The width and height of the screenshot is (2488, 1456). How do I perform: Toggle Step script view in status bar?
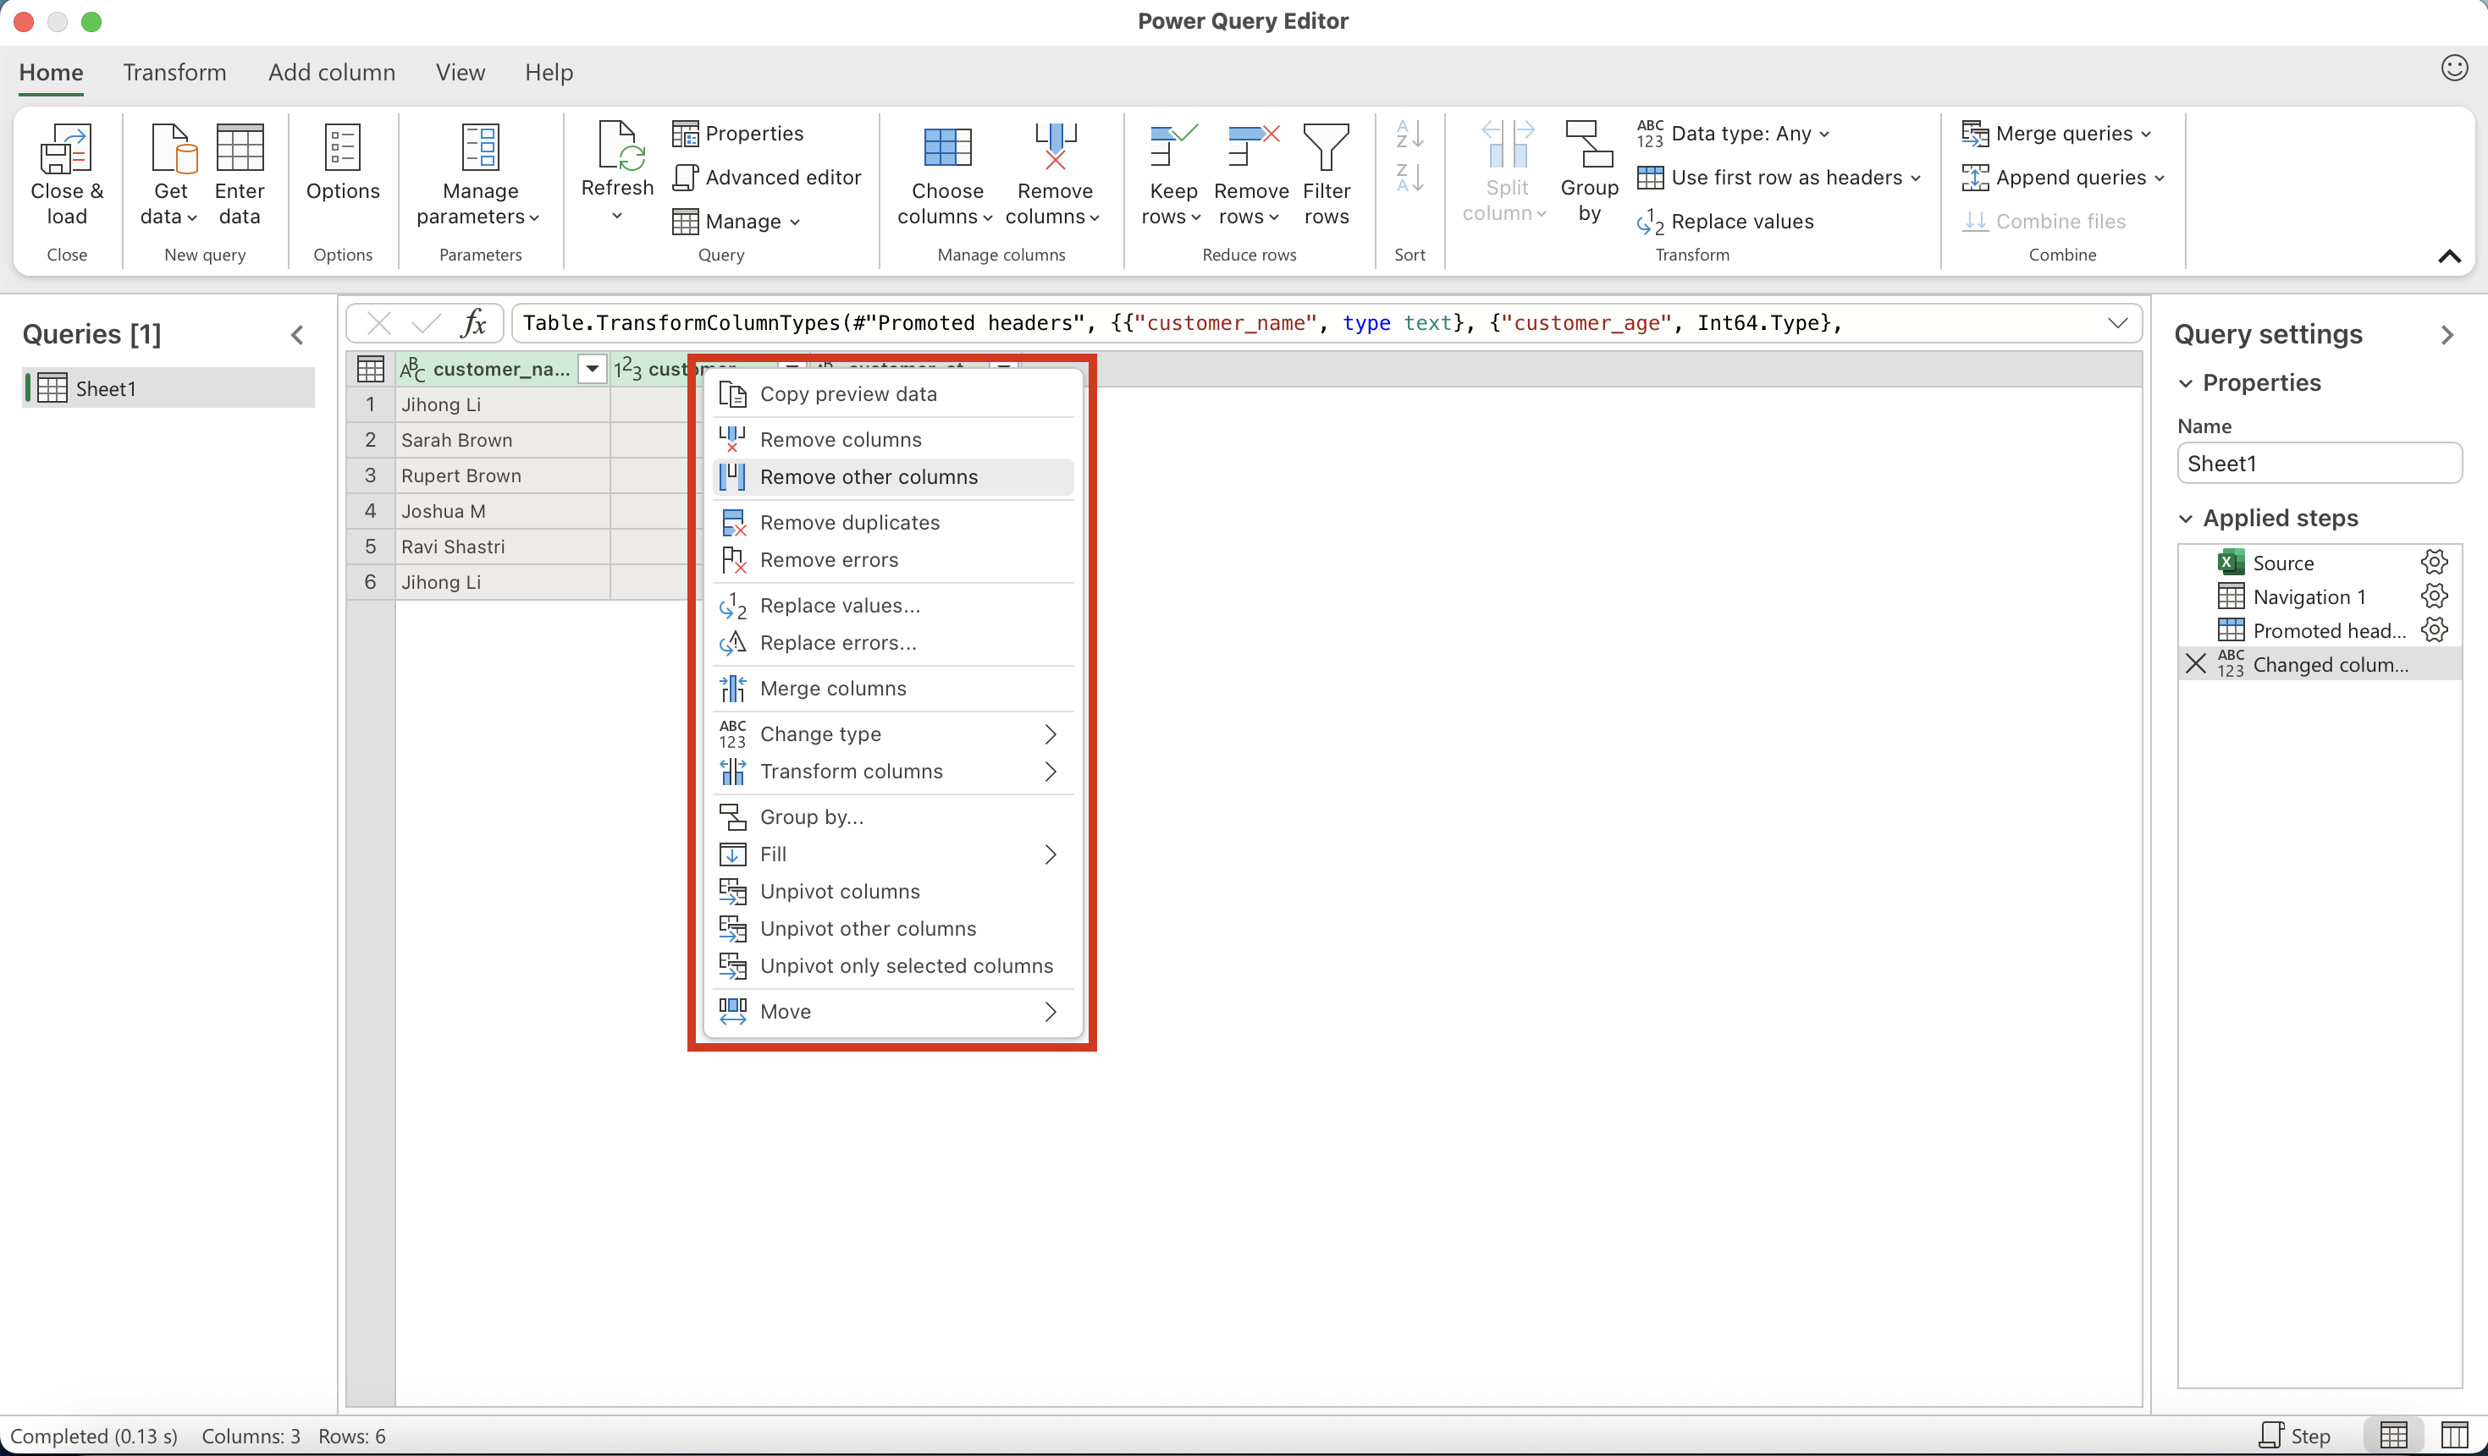click(2294, 1436)
